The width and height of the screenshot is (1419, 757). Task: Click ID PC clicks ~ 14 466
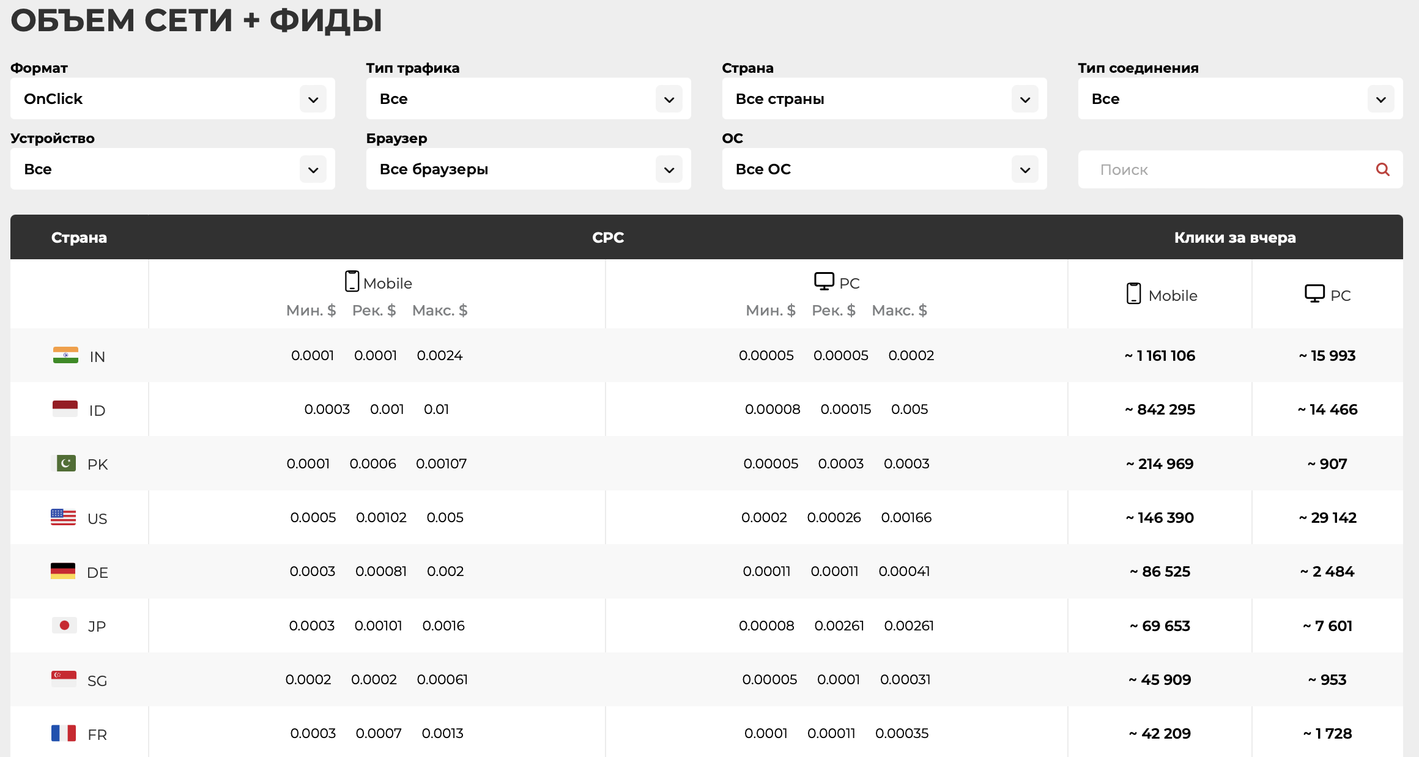pos(1327,409)
